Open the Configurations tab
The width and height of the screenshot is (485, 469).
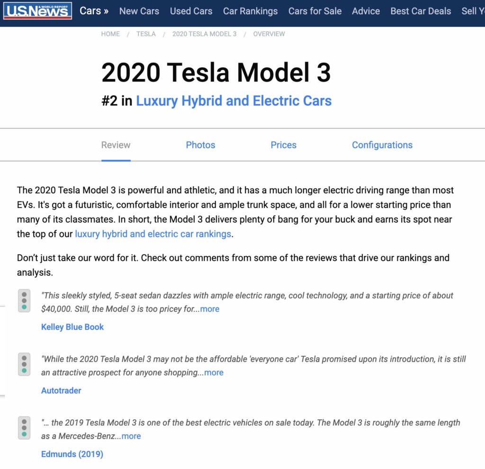pyautogui.click(x=382, y=145)
